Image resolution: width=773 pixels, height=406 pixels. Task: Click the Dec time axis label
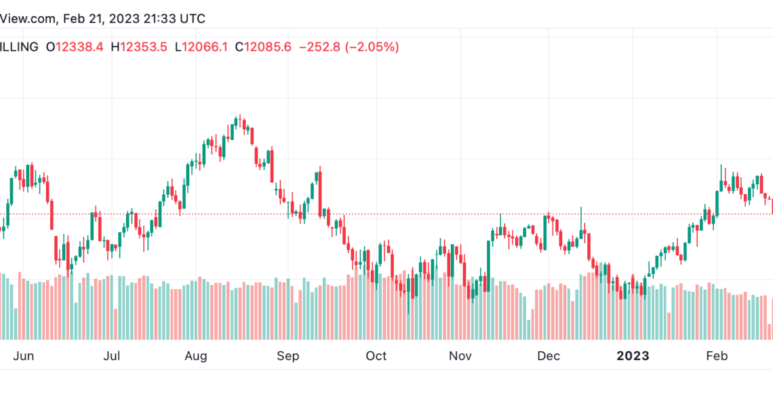(549, 356)
